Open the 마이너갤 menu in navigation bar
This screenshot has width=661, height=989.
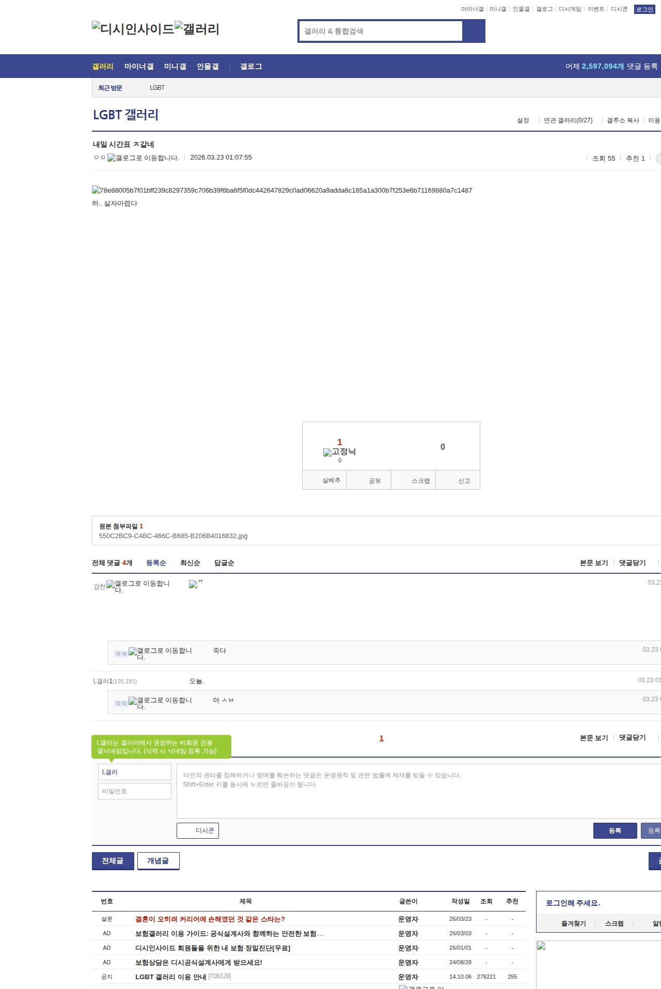click(x=139, y=67)
